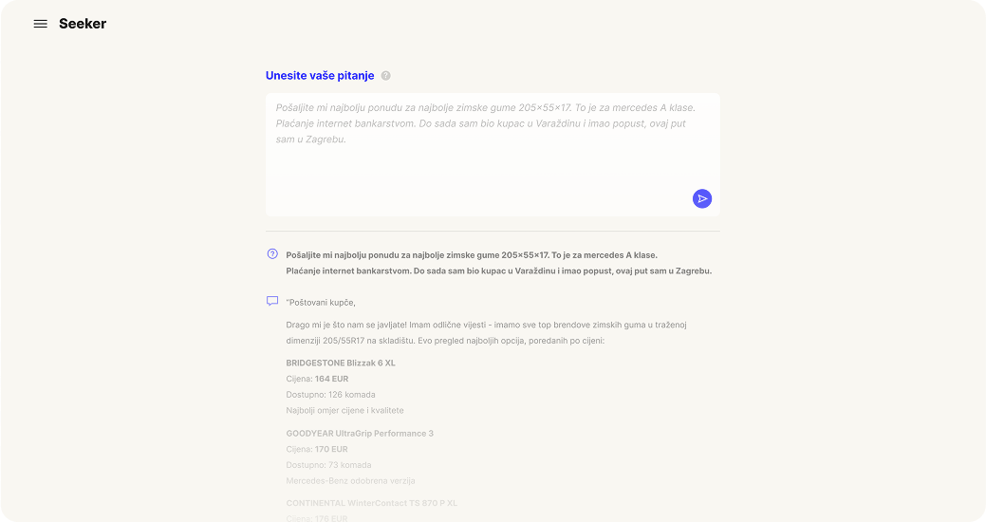
Task: Open the hamburger menu
Action: tap(40, 24)
